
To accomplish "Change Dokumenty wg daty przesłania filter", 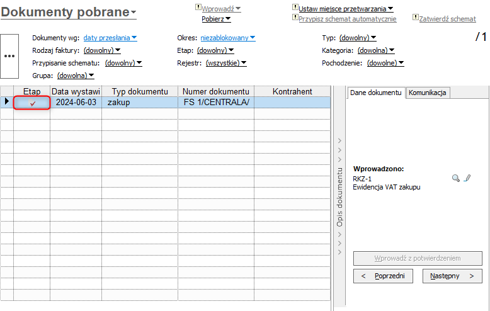I will [110, 38].
